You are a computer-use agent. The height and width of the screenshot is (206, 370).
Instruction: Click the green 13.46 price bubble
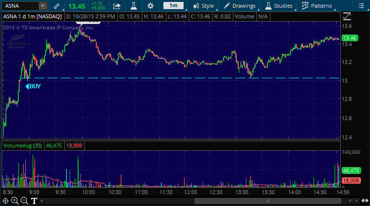(350, 38)
